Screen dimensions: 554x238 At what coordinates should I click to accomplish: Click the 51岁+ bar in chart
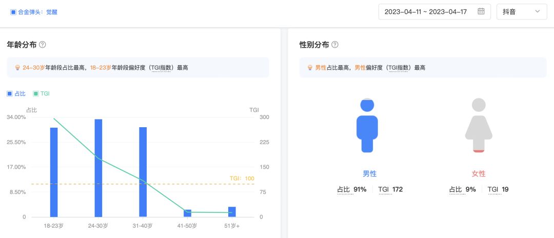[x=232, y=212]
